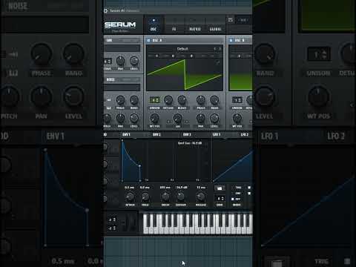356x267 pixels.
Task: Click the Serum logo
Action: point(120,24)
